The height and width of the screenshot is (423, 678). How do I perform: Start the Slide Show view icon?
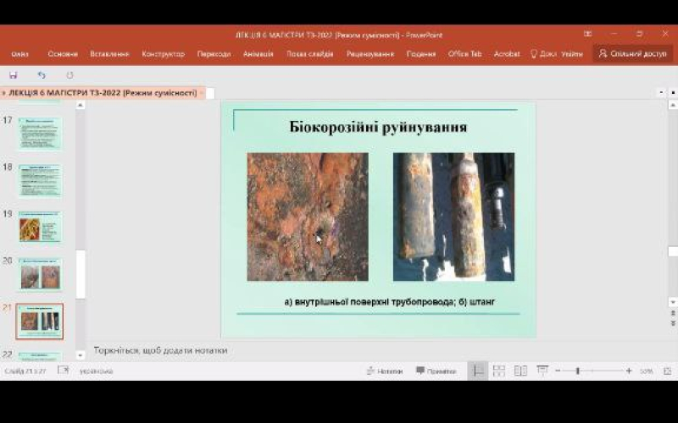click(x=542, y=371)
